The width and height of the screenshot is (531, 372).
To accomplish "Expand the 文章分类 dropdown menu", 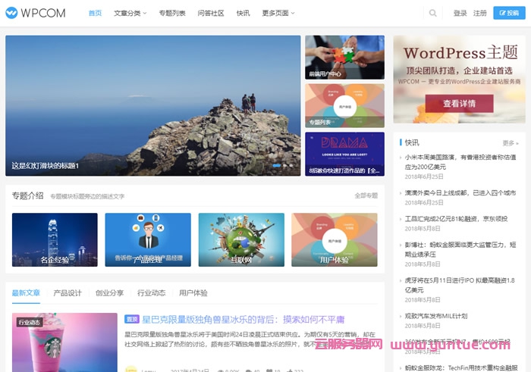I will click(x=130, y=13).
